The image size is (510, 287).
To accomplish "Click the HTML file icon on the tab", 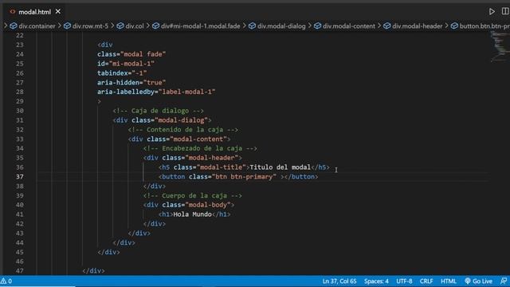I will 13,12.
